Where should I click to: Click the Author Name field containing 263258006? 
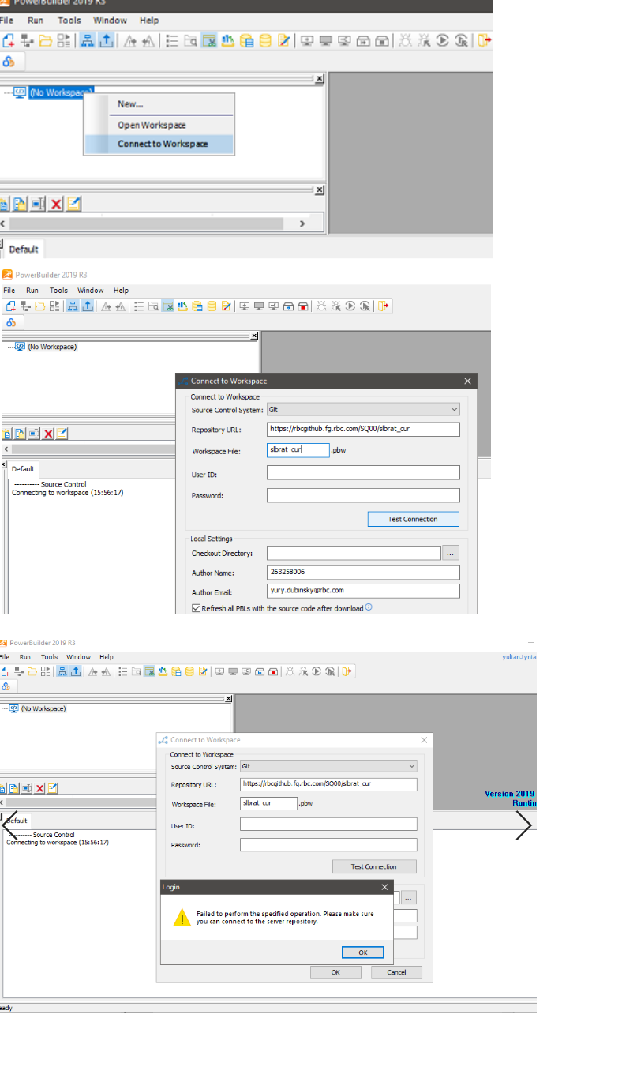click(x=363, y=572)
